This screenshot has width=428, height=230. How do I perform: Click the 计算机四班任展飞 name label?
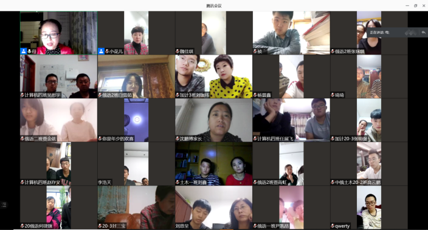275,139
